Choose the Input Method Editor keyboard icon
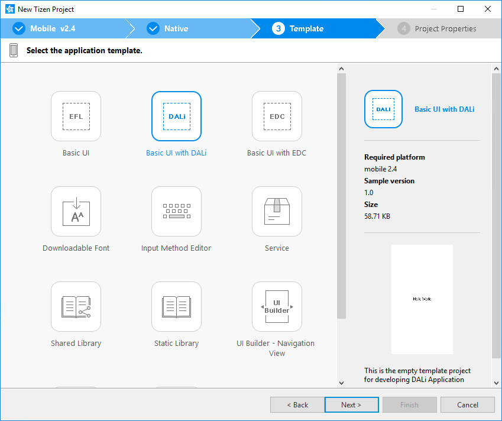The height and width of the screenshot is (421, 502). (x=176, y=212)
